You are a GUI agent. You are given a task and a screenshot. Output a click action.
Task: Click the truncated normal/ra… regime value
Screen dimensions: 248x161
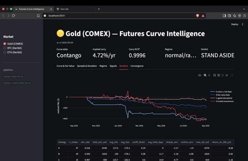pos(181,55)
